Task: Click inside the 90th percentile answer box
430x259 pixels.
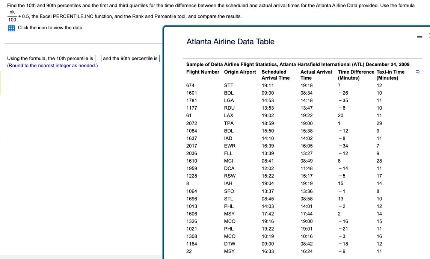Action: [x=162, y=58]
